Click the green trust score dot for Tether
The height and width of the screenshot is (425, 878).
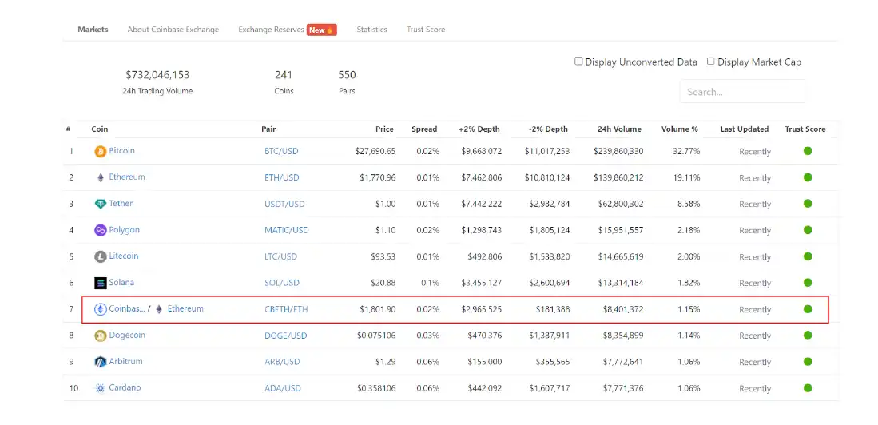808,203
